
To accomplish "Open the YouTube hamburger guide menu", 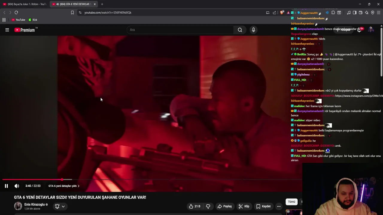I will [7, 30].
